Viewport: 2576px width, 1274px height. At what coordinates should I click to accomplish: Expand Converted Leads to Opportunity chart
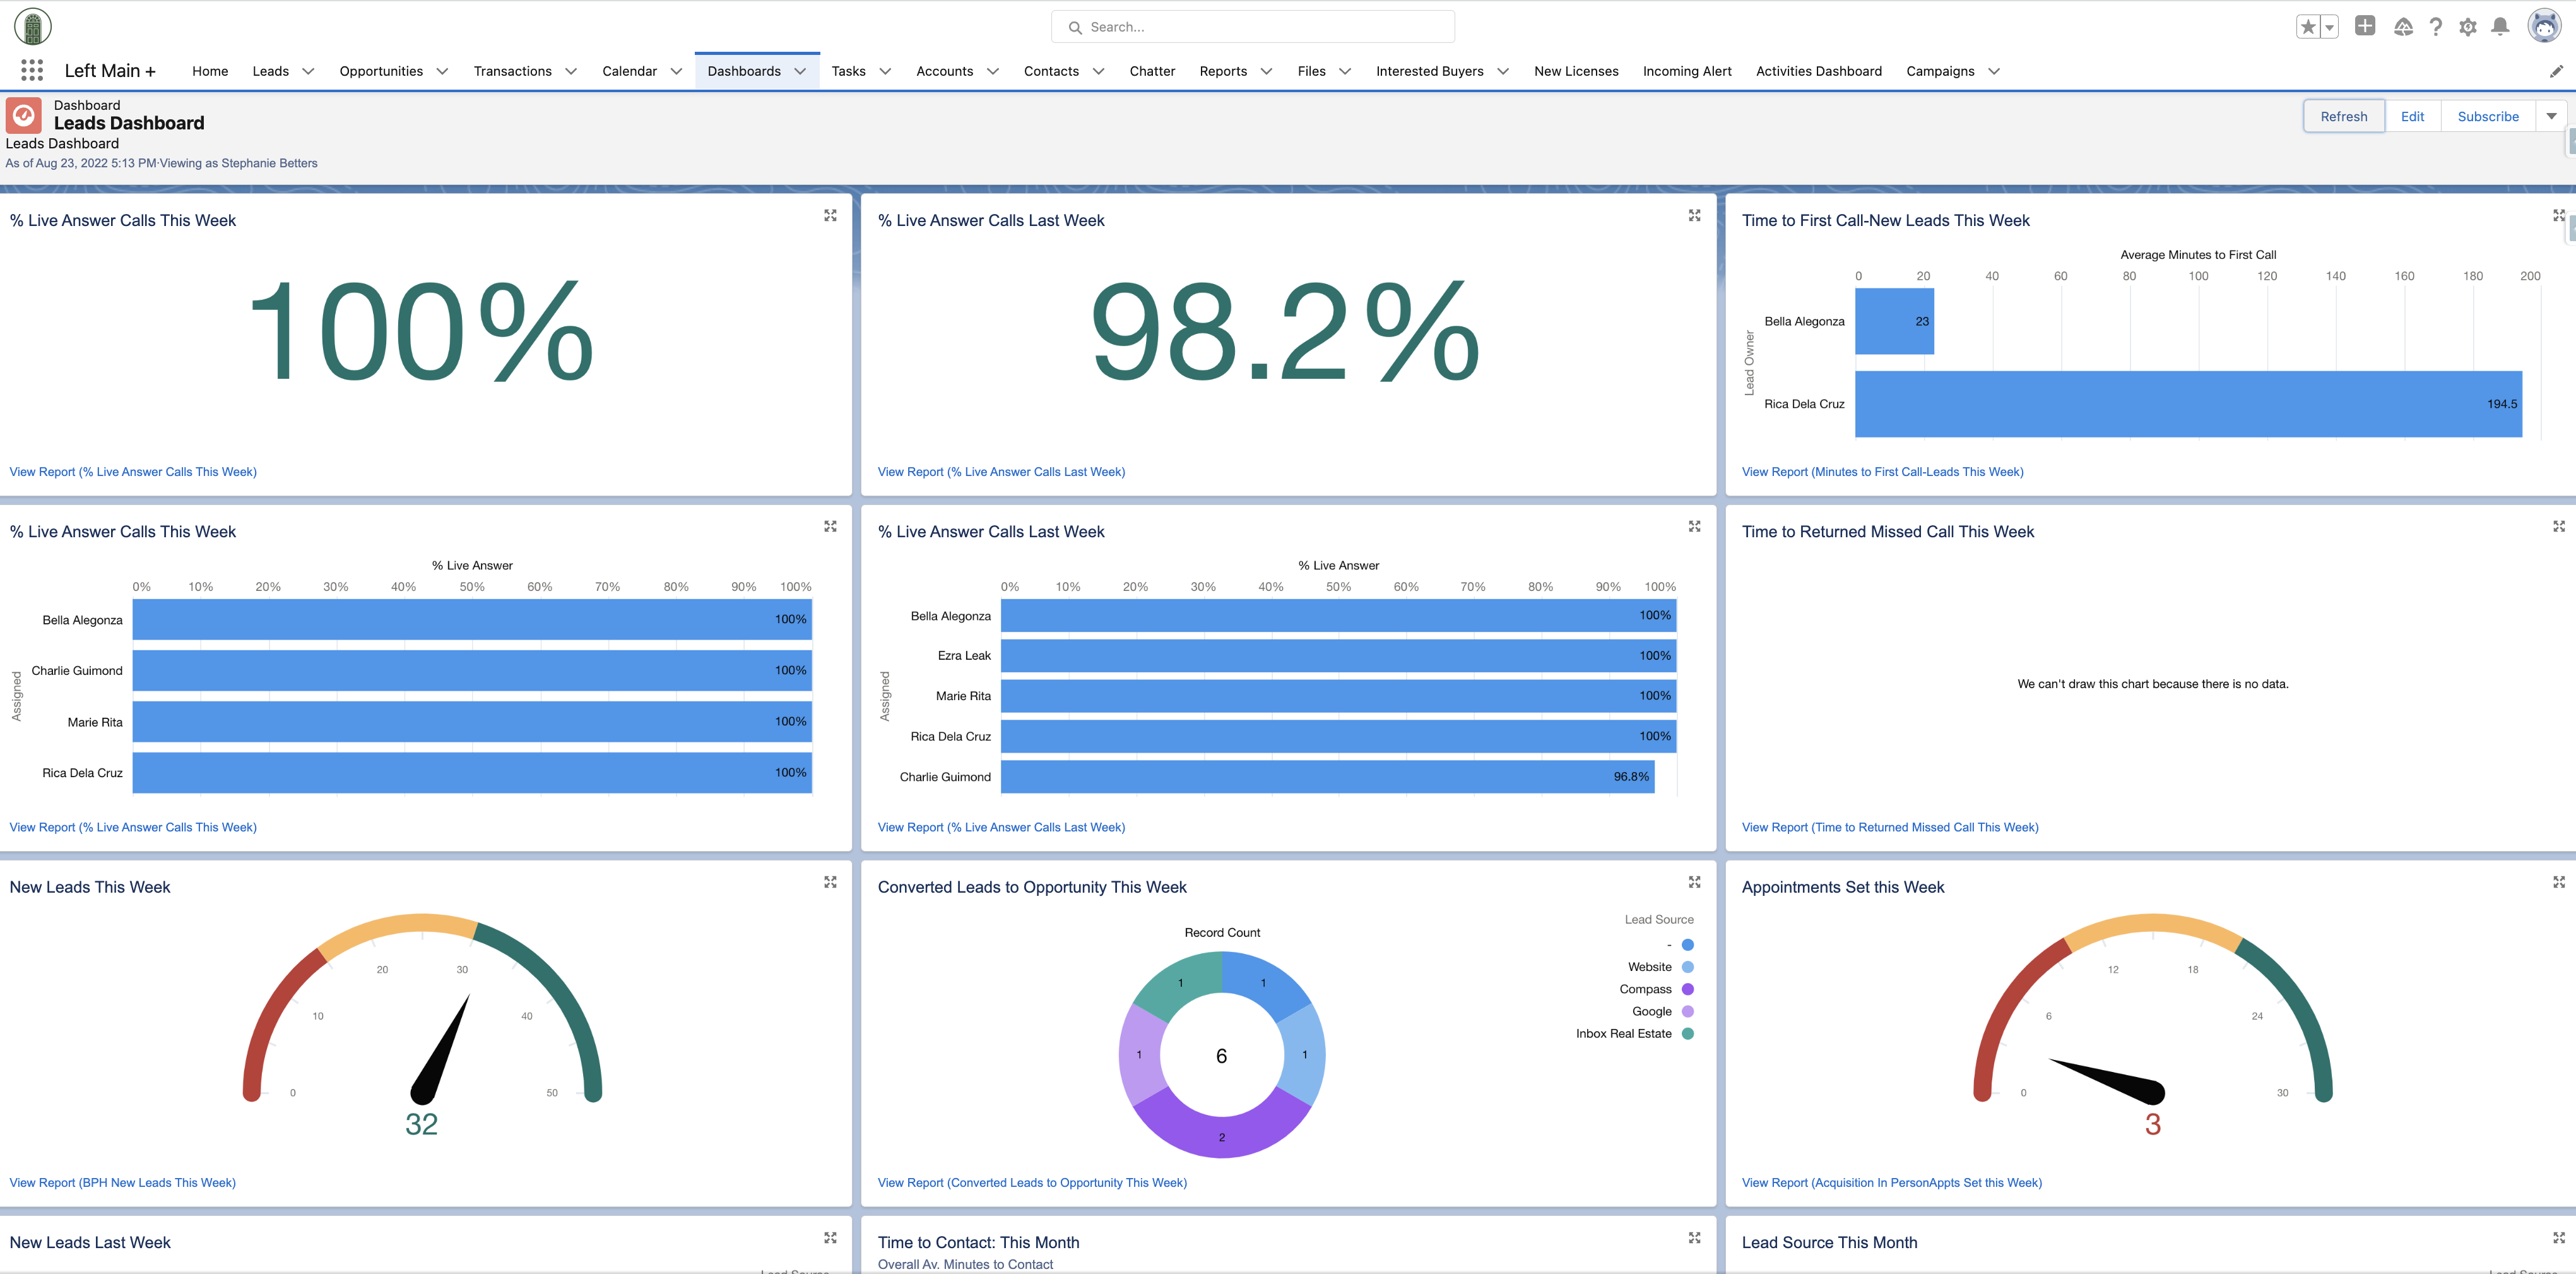pos(1694,882)
